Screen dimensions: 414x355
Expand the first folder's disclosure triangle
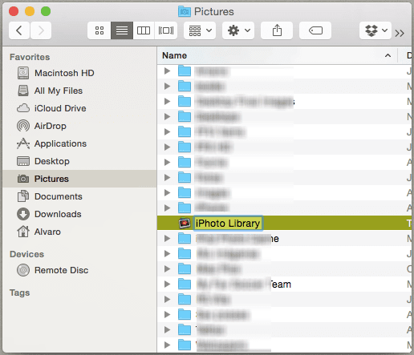(168, 71)
